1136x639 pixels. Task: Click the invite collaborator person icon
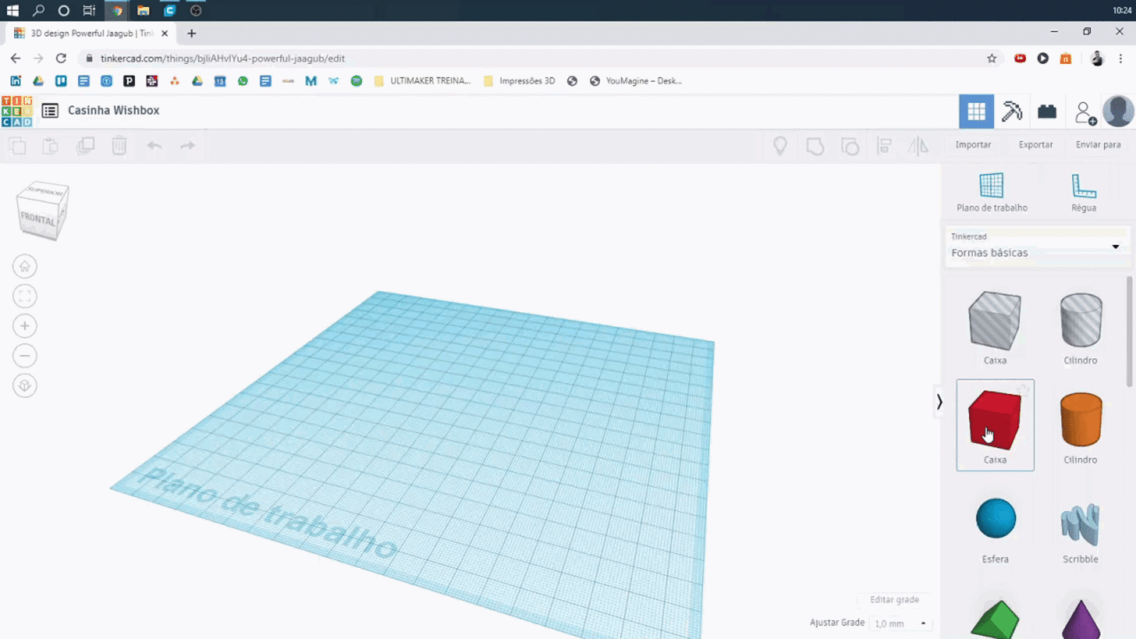(1085, 112)
